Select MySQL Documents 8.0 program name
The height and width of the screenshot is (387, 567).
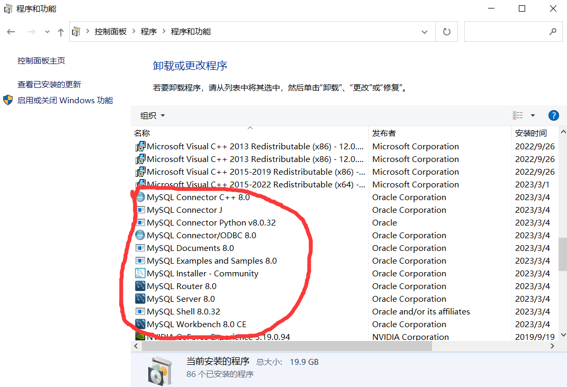[x=190, y=248]
